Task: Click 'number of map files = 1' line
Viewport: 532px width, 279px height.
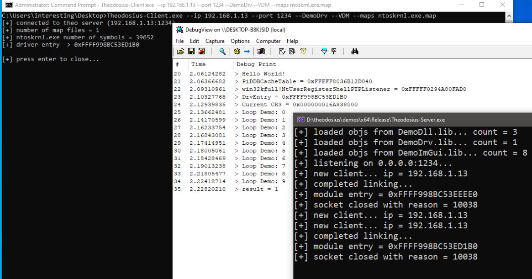Action: coord(51,30)
